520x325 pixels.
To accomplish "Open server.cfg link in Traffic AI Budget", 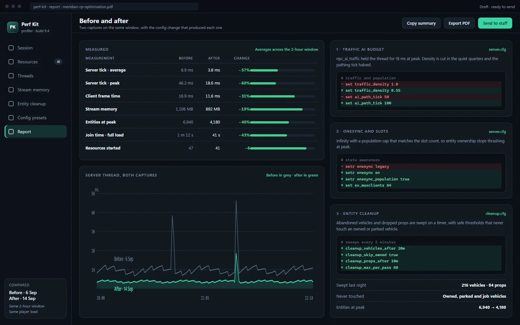I will click(497, 49).
